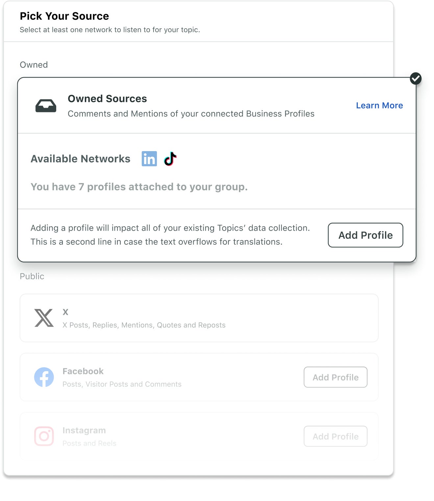Image resolution: width=434 pixels, height=501 pixels.
Task: Click the 7 profiles attached text
Action: 139,187
